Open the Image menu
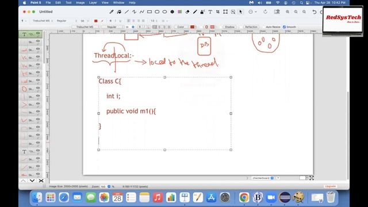The height and width of the screenshot is (207, 368). pos(80,2)
